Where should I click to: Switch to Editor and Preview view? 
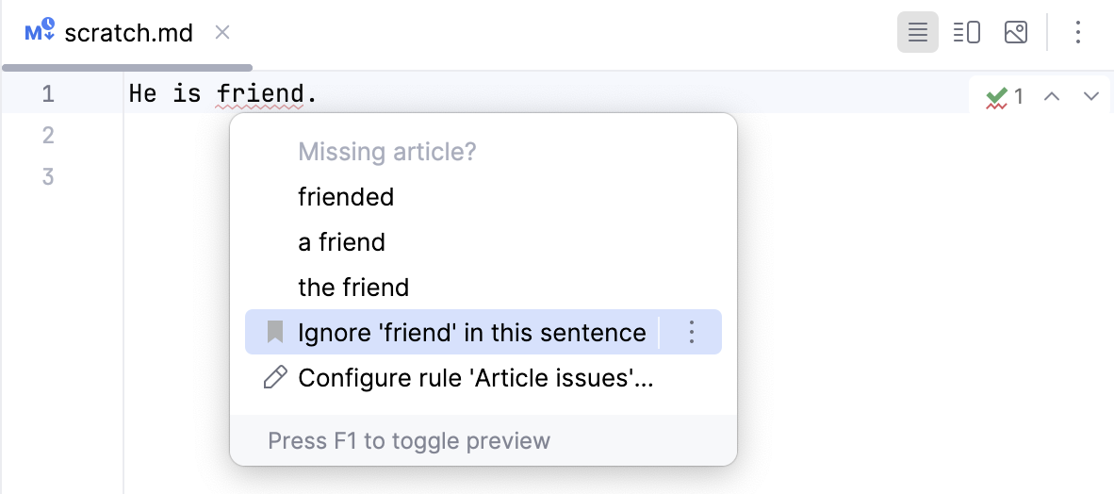966,34
